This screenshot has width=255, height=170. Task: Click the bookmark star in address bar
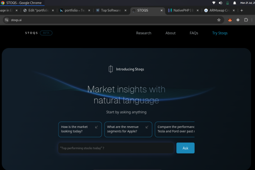(x=219, y=20)
